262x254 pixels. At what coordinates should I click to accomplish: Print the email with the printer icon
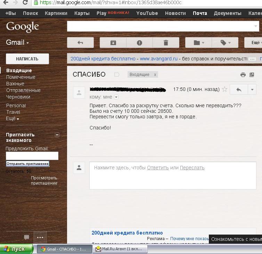pyautogui.click(x=243, y=75)
